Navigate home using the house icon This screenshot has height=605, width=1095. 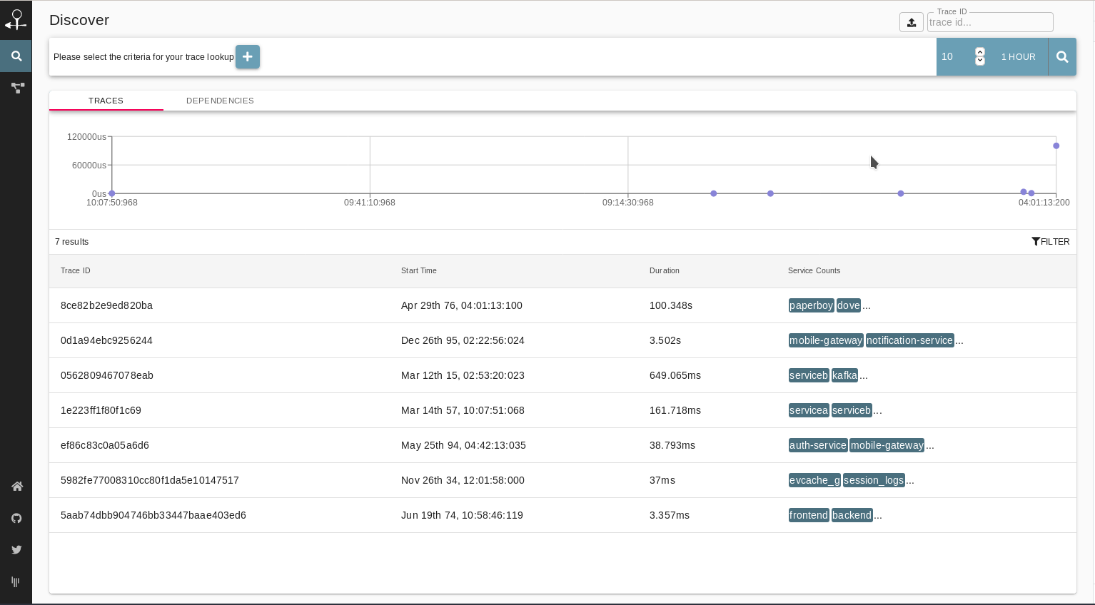[16, 486]
